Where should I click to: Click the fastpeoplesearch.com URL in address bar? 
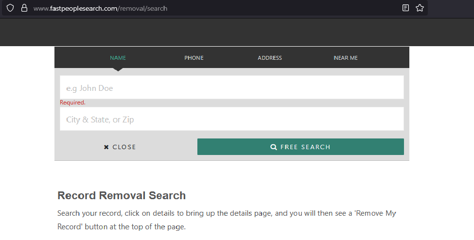point(100,8)
